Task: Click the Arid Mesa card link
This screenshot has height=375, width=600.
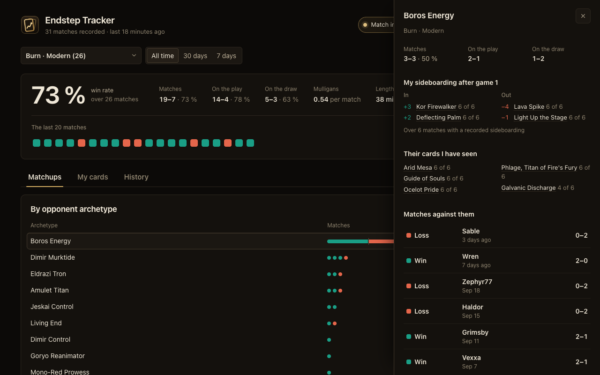Action: (x=418, y=167)
